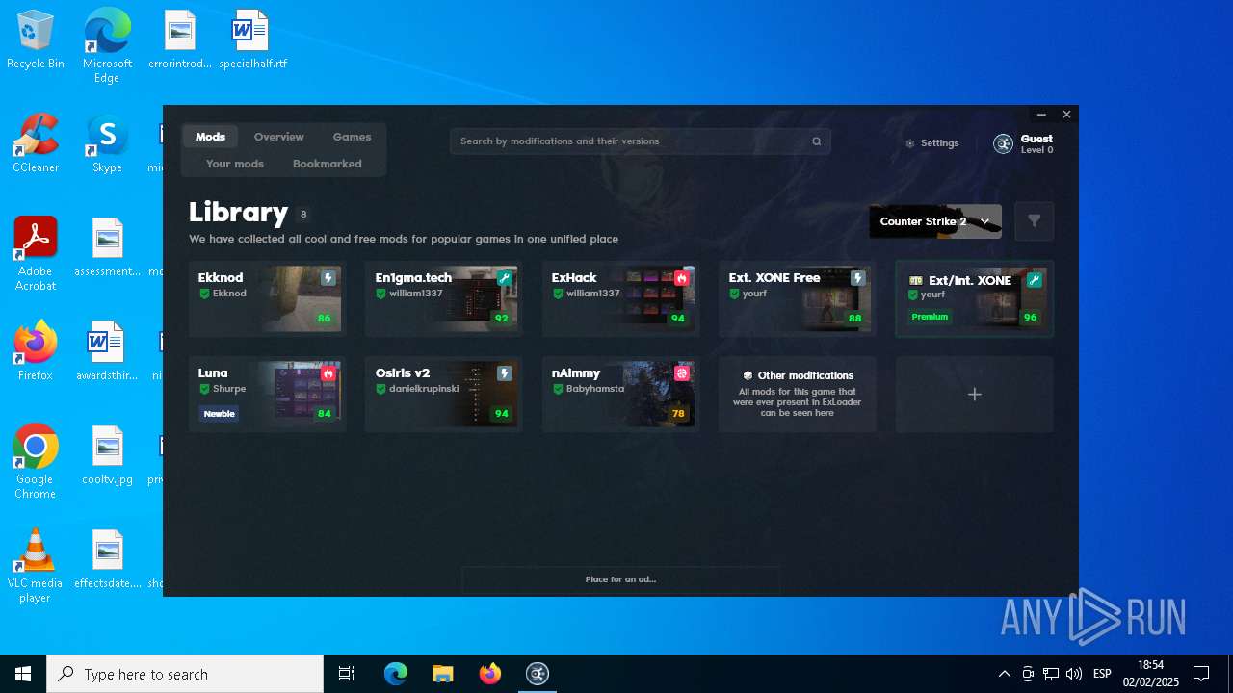Click the search magnifier icon
1233x693 pixels.
(817, 141)
